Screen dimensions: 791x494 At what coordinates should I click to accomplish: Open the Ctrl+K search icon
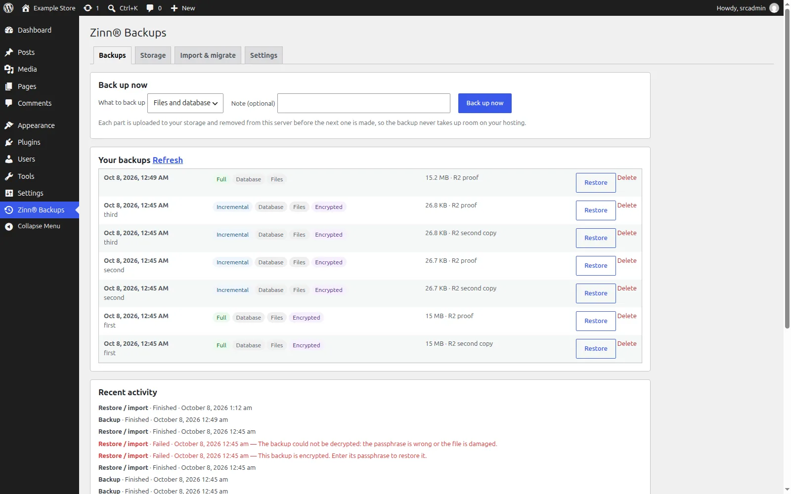pyautogui.click(x=112, y=8)
